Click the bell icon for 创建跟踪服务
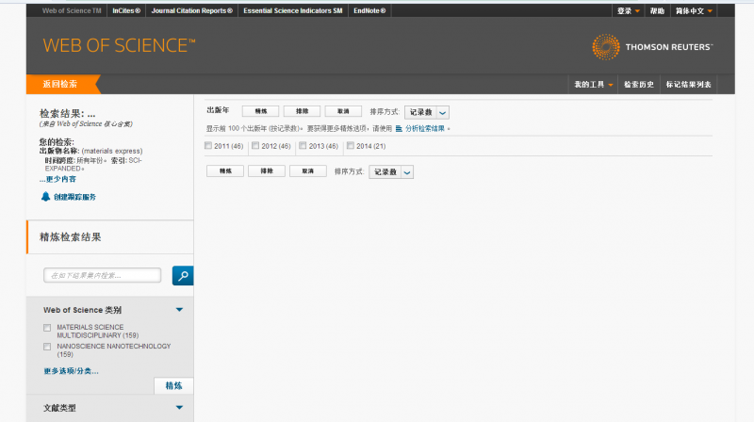 tap(45, 197)
